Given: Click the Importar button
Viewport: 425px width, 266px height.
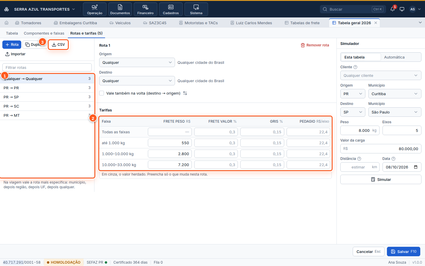Looking at the screenshot, I should click(15, 54).
